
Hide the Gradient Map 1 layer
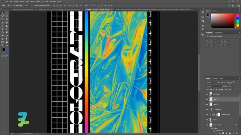coord(207,115)
